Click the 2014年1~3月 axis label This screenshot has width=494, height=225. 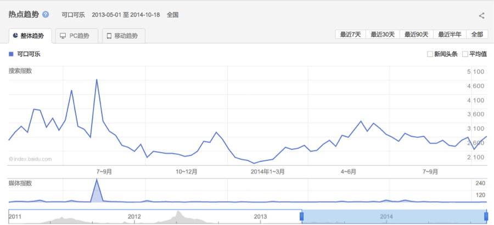(267, 171)
